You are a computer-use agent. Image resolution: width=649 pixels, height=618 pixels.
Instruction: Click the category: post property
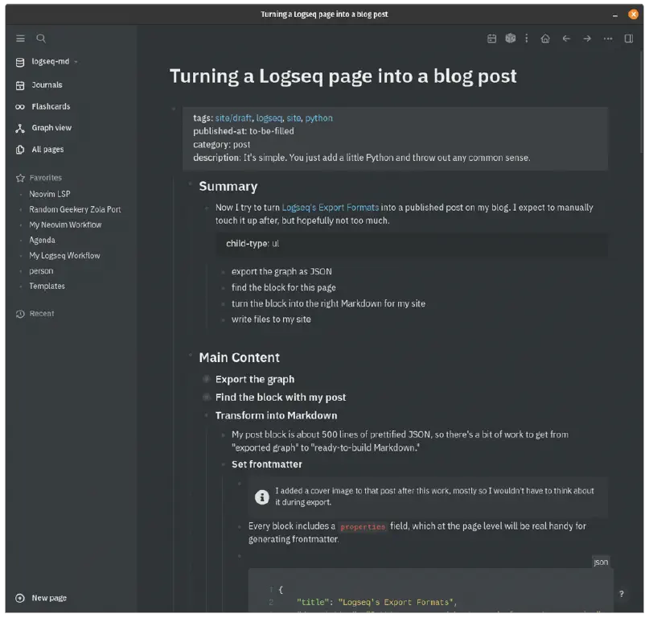221,145
